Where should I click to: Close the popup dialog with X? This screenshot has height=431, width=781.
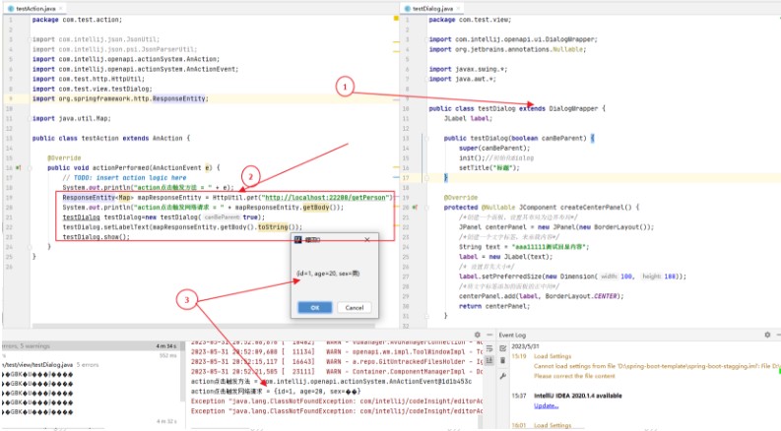(x=367, y=239)
